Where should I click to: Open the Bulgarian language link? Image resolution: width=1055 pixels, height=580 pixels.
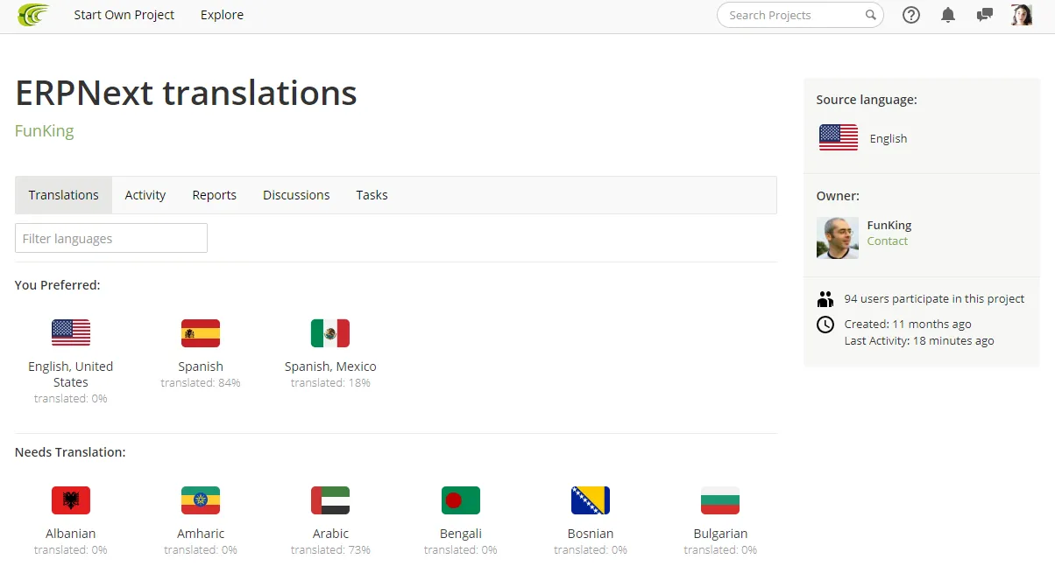[720, 534]
